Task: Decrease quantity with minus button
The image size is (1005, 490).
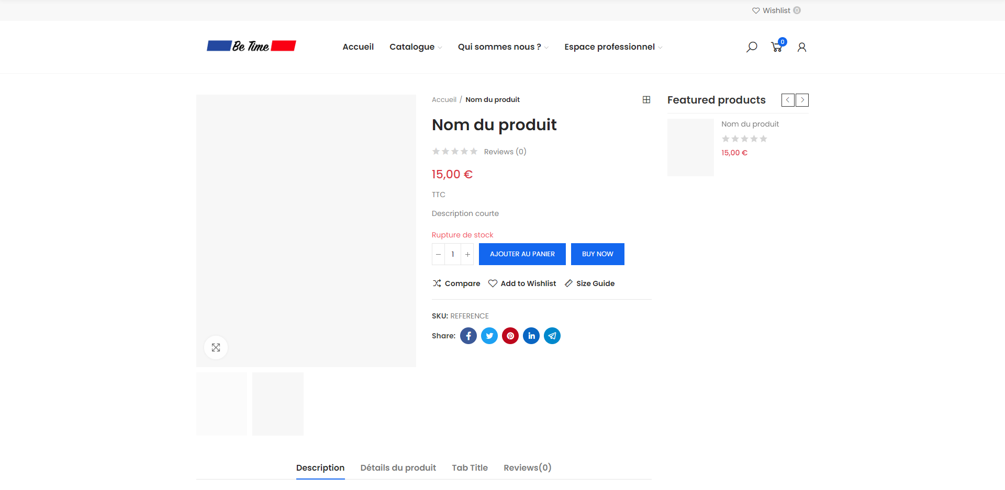Action: click(x=438, y=254)
